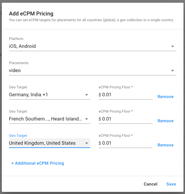The height and width of the screenshot is (194, 185).
Task: Expand the Placements dropdown arrow
Action: [173, 71]
